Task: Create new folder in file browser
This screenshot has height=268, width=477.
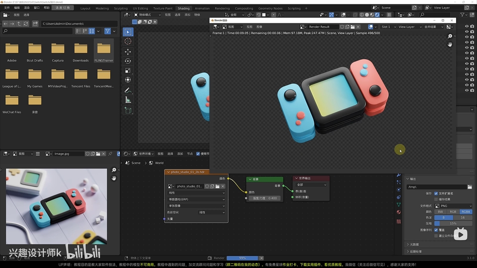Action: (35, 23)
